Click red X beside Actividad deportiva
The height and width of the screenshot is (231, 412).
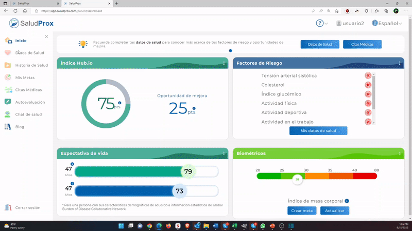click(368, 112)
